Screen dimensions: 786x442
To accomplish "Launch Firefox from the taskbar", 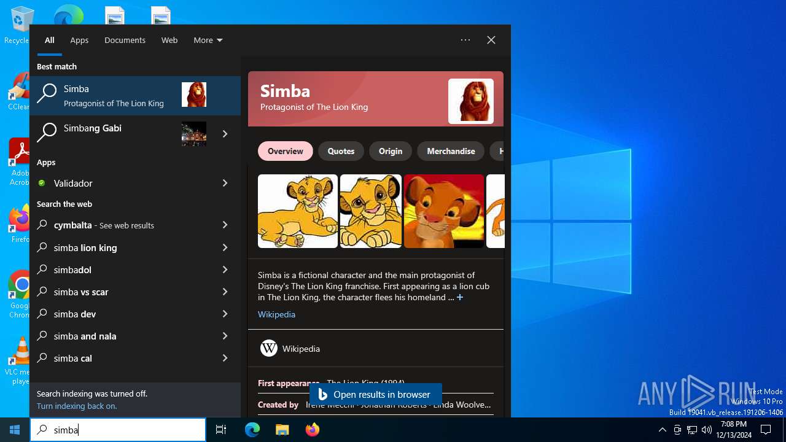I will (x=313, y=430).
